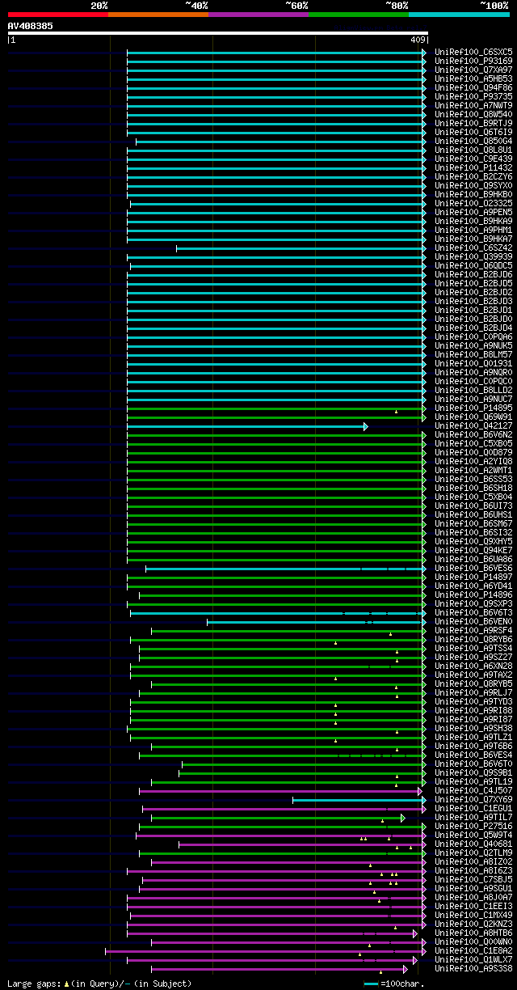Click the purple ~60% identity legend segment
This screenshot has height=990, width=517.
258,15
